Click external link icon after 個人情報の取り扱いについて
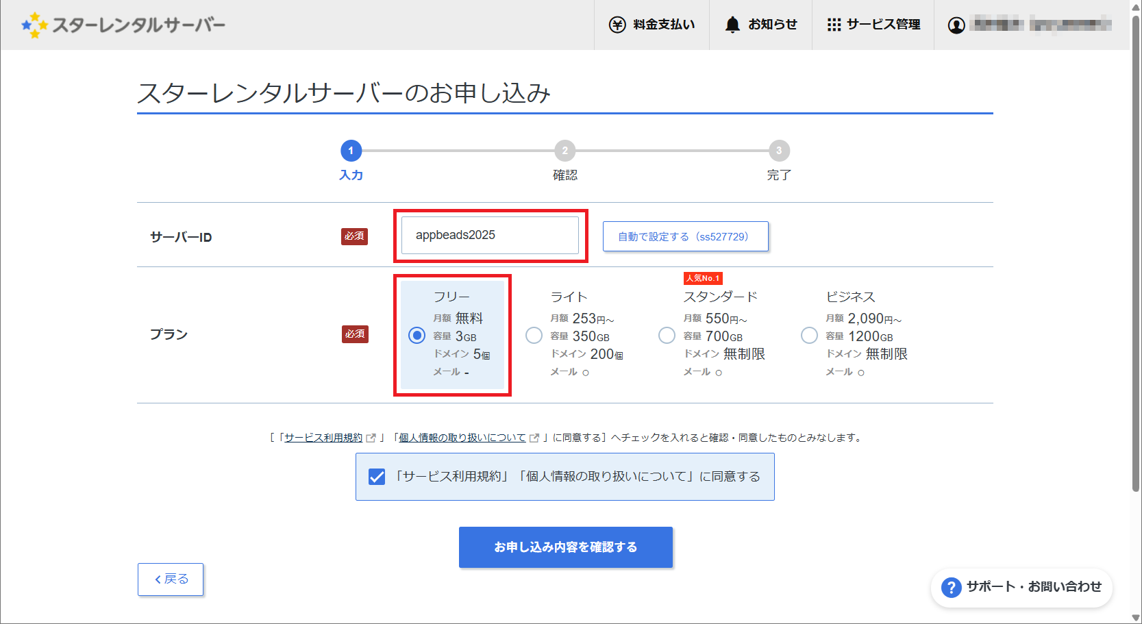This screenshot has width=1142, height=624. 534,438
